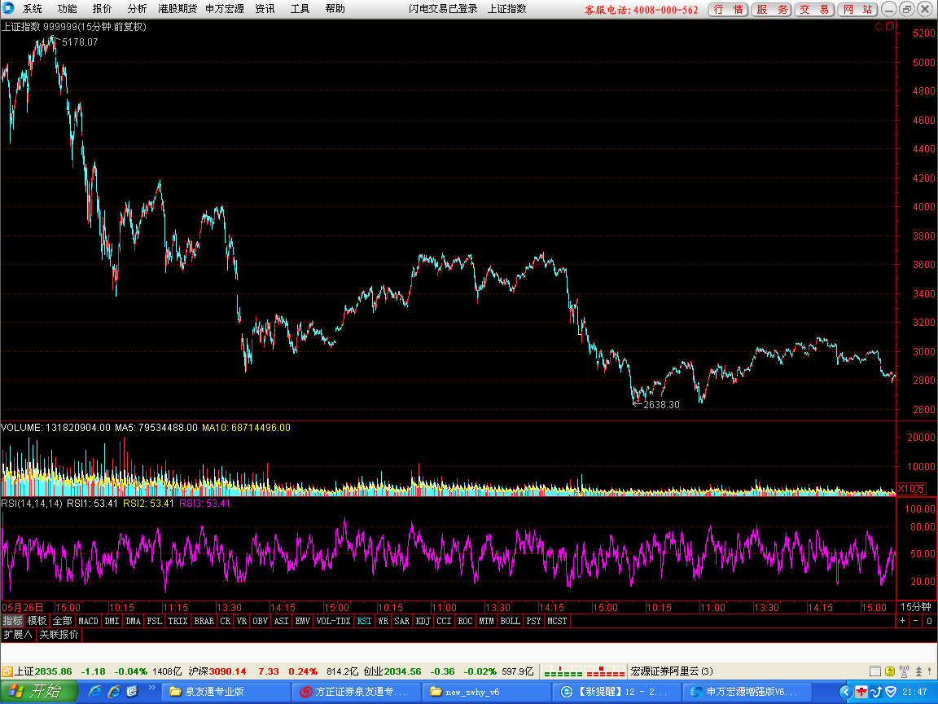Open the 报价 menu
The image size is (938, 704).
point(102,8)
